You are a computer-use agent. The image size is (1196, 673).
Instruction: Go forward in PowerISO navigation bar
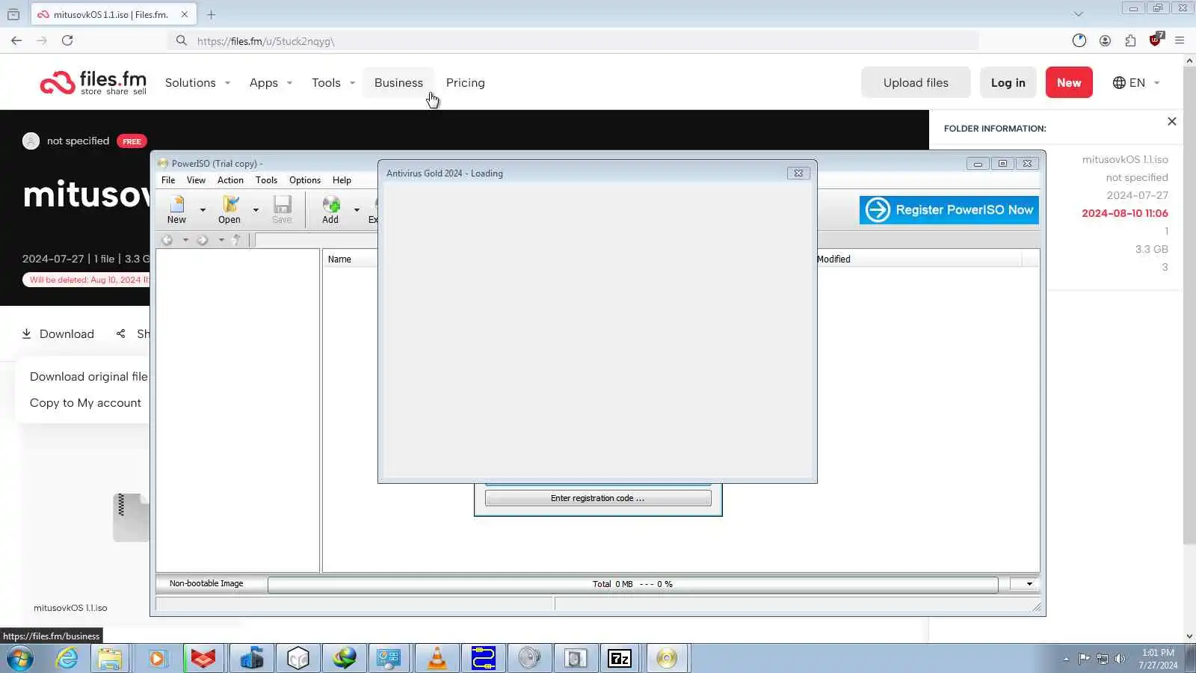[203, 240]
